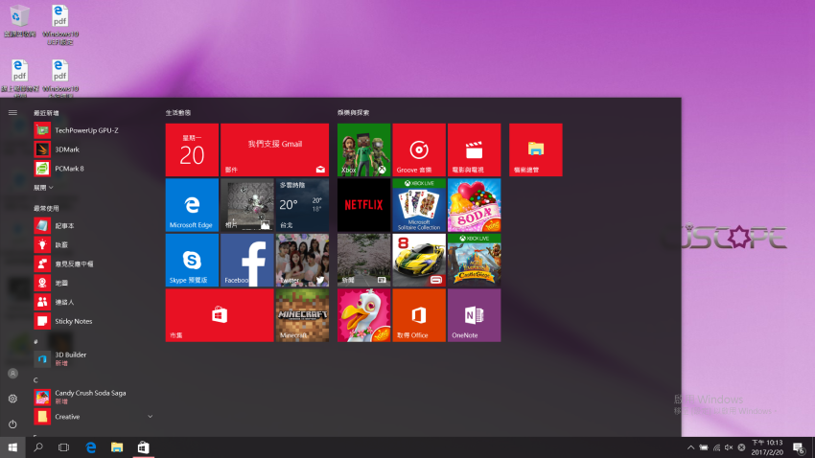Click the C letter header in app list
This screenshot has width=815, height=458.
pyautogui.click(x=35, y=380)
